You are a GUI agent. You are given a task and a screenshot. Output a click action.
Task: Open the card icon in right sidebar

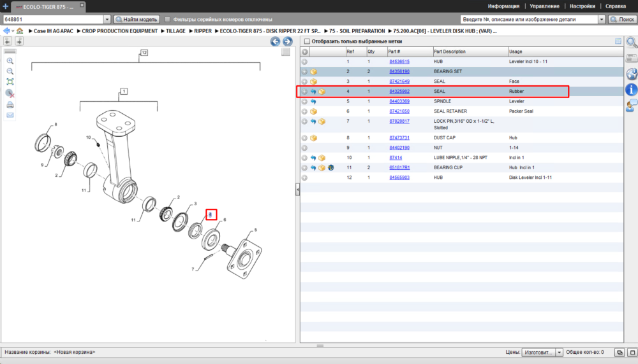[x=632, y=59]
